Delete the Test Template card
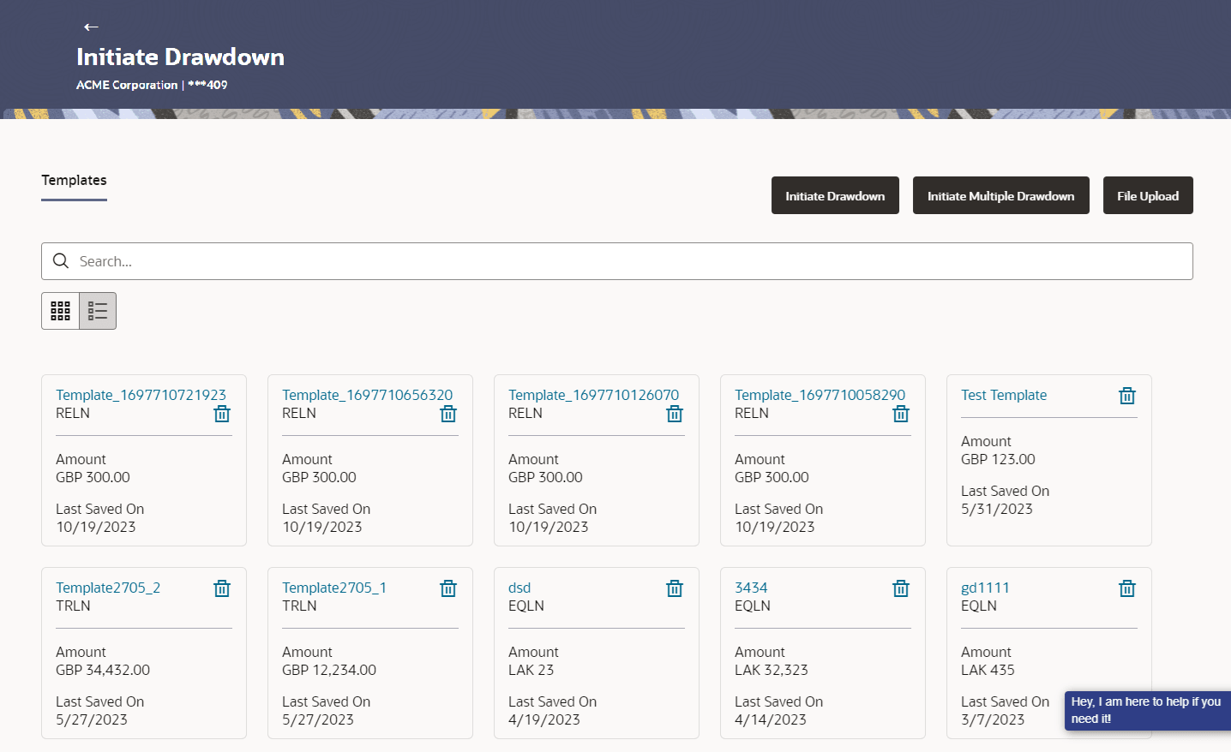Viewport: 1231px width, 752px height. pyautogui.click(x=1127, y=396)
